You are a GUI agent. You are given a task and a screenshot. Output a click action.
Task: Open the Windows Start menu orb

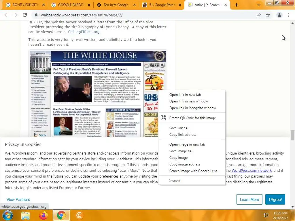7,215
